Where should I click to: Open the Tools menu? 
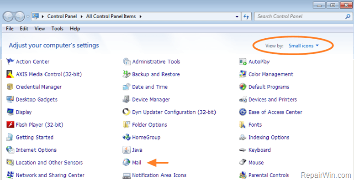click(x=58, y=29)
